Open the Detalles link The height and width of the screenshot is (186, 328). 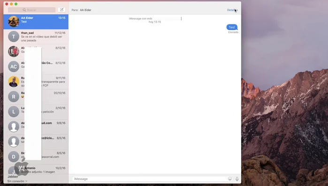[x=232, y=10]
